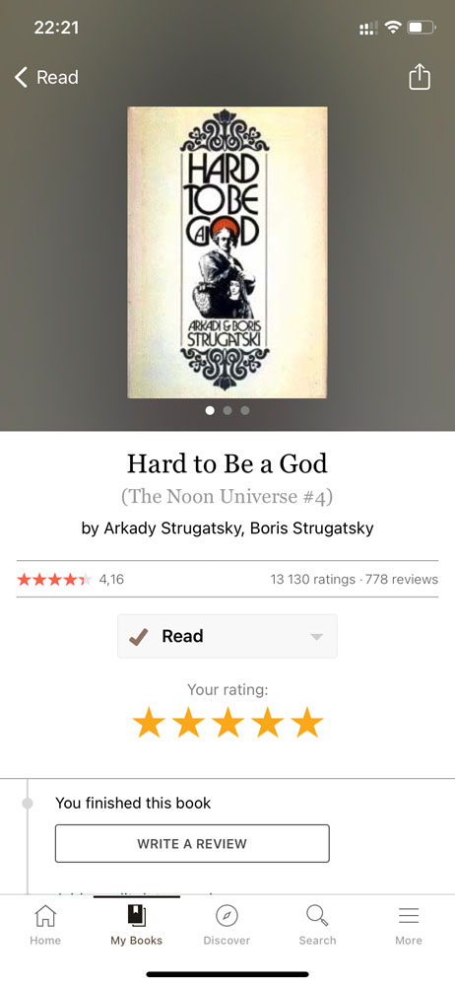455x986 pixels.
Task: Set your rating to three stars
Action: [227, 723]
